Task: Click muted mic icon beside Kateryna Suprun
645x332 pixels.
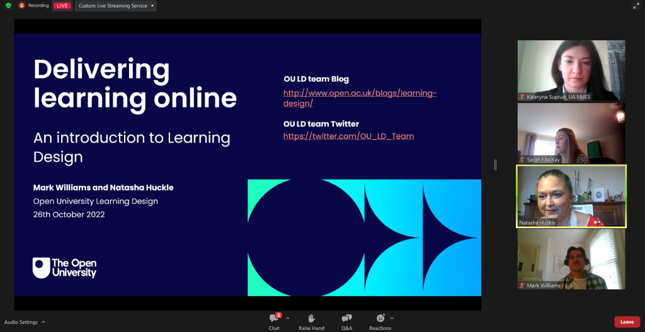Action: 522,97
